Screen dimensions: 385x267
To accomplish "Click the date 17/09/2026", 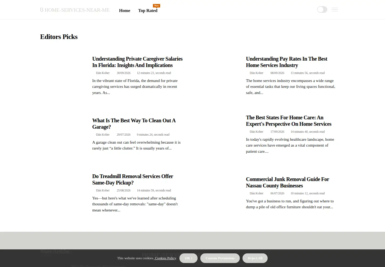I will tap(277, 132).
